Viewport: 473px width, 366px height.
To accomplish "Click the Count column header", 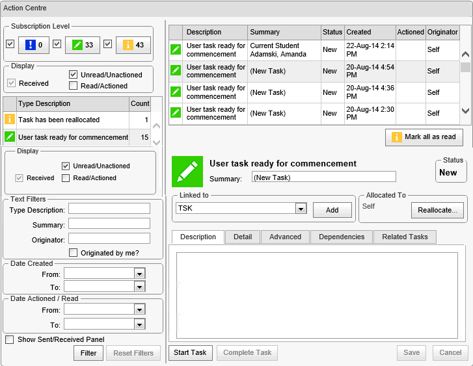I will coord(140,104).
